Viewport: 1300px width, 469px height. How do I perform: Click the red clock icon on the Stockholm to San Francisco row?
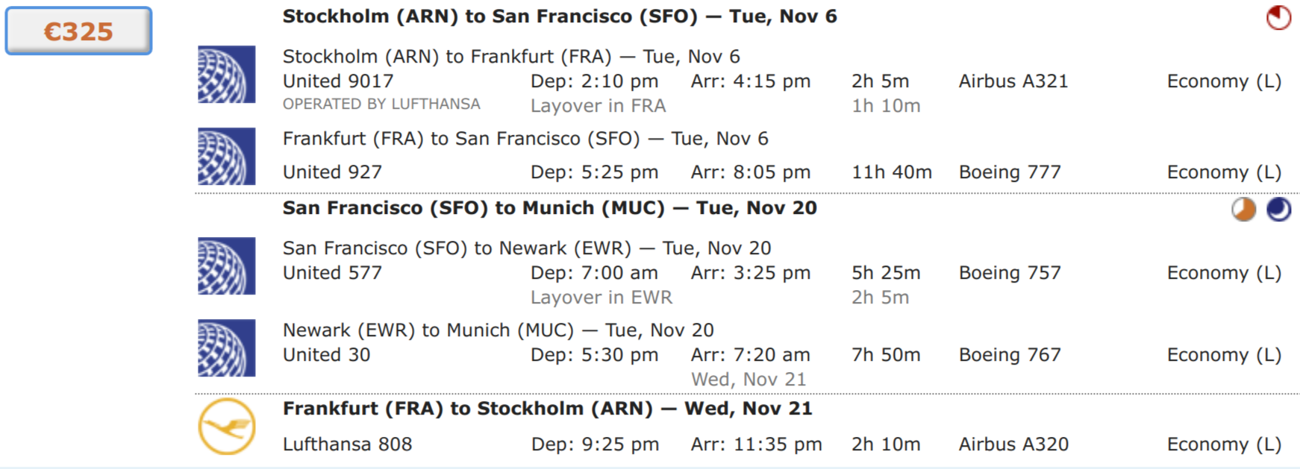coord(1278,17)
